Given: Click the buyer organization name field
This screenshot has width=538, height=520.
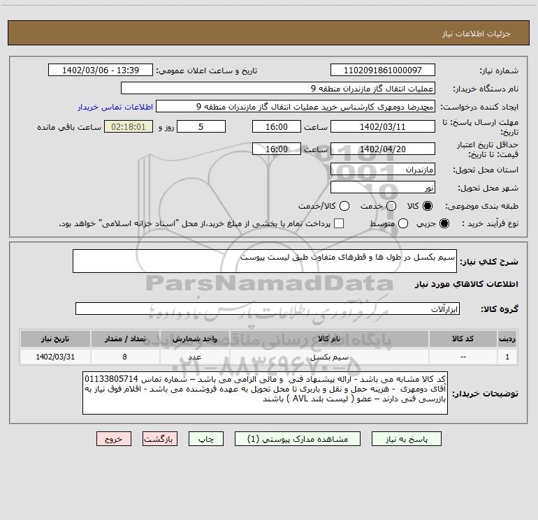Looking at the screenshot, I should pyautogui.click(x=278, y=88).
